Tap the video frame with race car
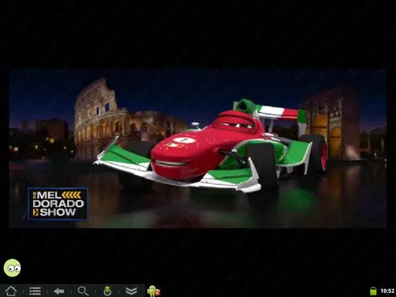 click(198, 148)
